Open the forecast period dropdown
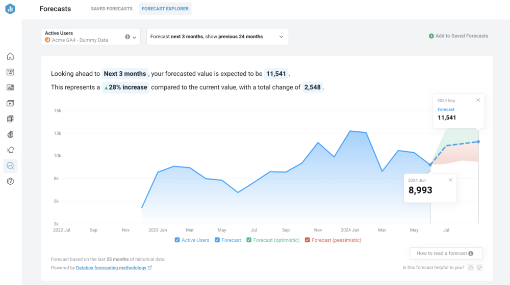The width and height of the screenshot is (510, 285). pyautogui.click(x=218, y=36)
